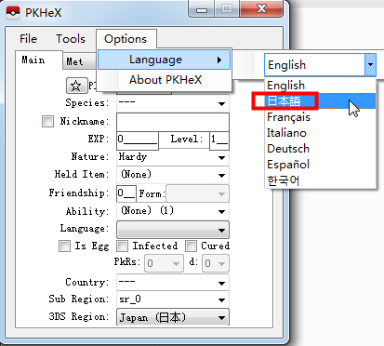Open the Tools menu
The width and height of the screenshot is (384, 346).
point(71,39)
